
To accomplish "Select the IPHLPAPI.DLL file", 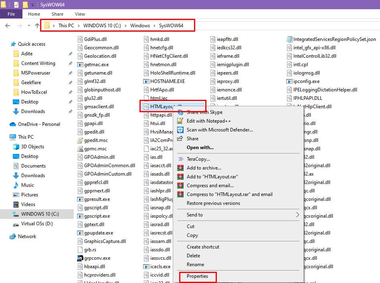I will pyautogui.click(x=307, y=98).
